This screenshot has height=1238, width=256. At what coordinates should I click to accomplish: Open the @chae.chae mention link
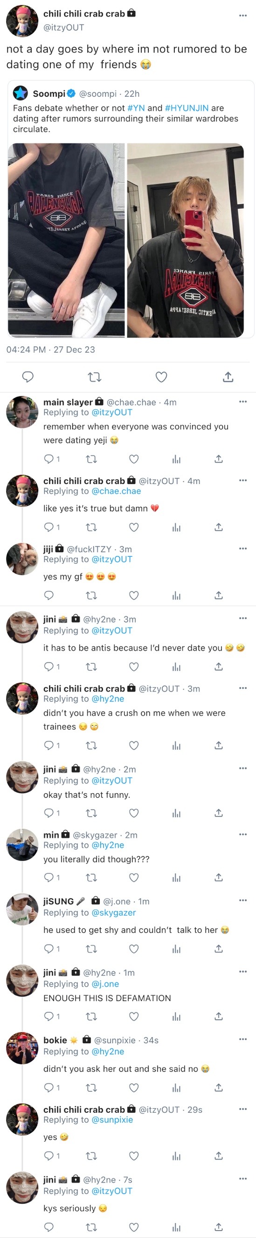[117, 491]
